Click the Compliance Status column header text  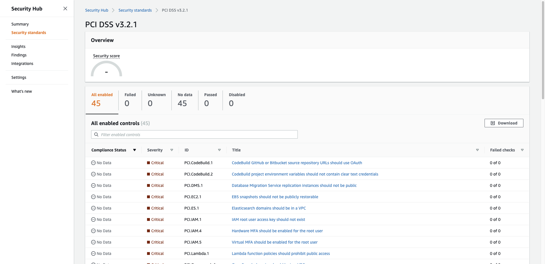tap(109, 150)
